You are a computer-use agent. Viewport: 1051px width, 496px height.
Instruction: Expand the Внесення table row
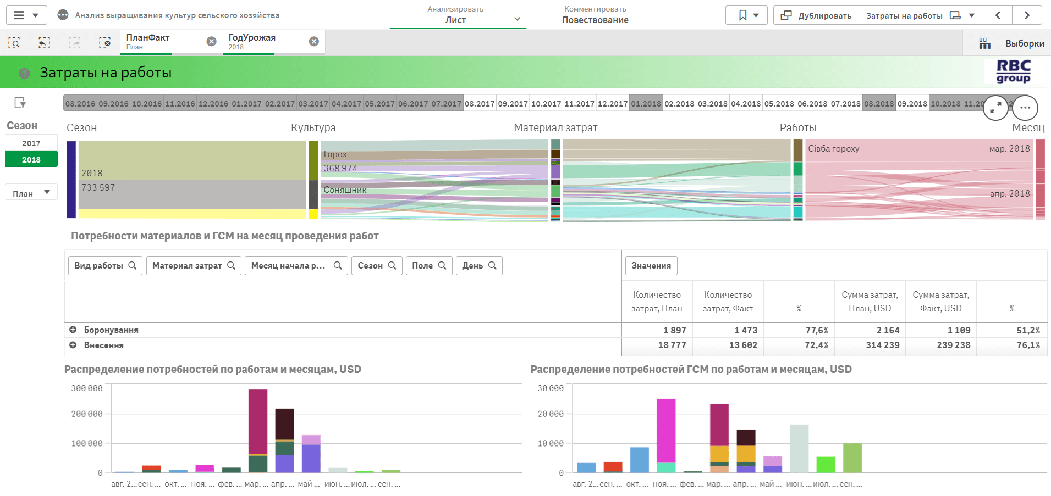73,345
